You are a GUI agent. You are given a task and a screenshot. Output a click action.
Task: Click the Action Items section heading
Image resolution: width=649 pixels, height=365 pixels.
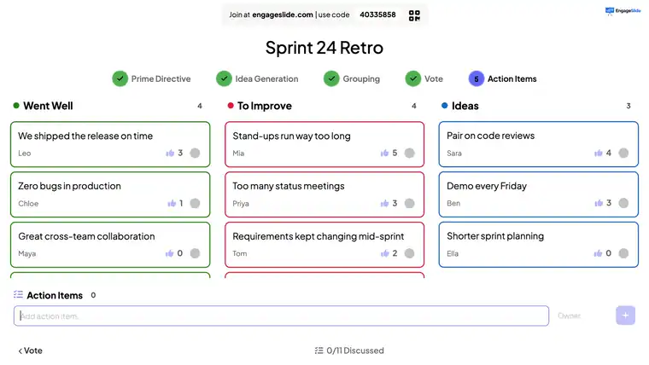click(x=55, y=295)
